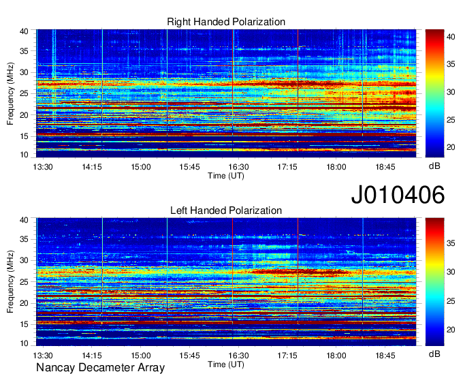Click the Left Handed Polarization title
The width and height of the screenshot is (463, 376).
pyautogui.click(x=226, y=210)
